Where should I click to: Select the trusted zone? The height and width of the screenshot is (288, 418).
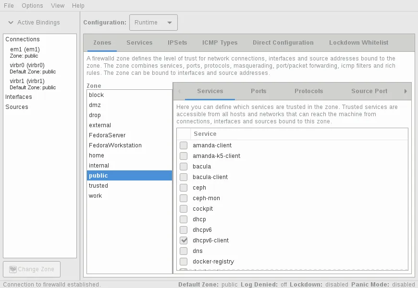98,185
